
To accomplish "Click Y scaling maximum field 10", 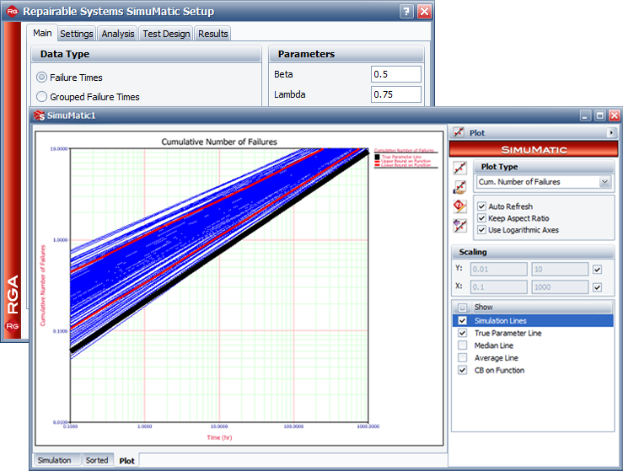I will click(x=560, y=270).
